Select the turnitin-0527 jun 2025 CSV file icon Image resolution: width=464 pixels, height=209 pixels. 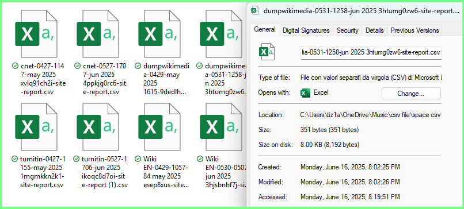[98, 127]
